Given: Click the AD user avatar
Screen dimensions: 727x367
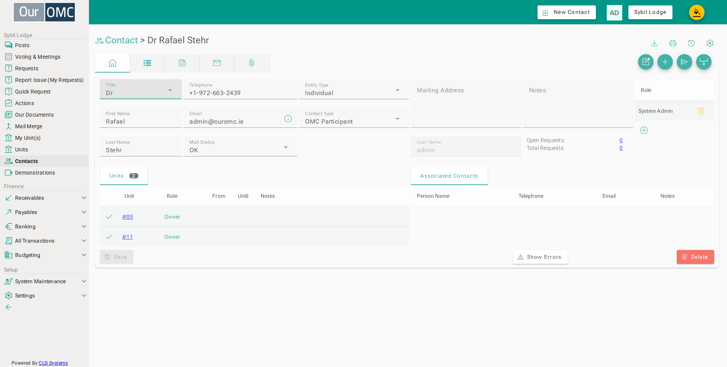Looking at the screenshot, I should coord(614,13).
